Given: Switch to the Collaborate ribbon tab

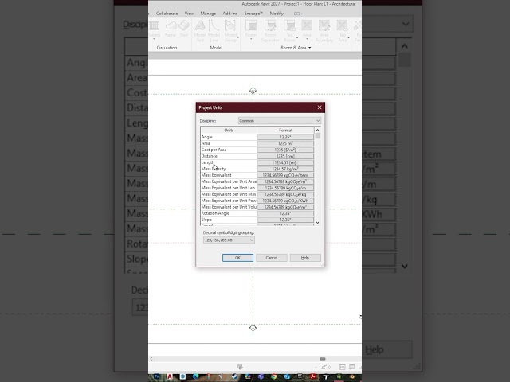Looking at the screenshot, I should [167, 14].
